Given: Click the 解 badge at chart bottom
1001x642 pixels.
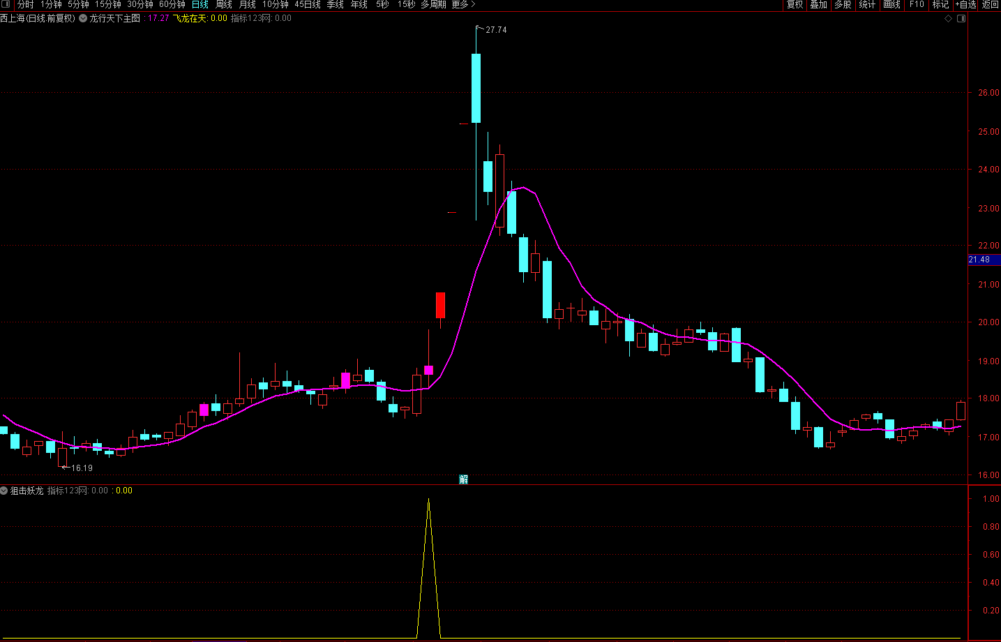Looking at the screenshot, I should [463, 479].
